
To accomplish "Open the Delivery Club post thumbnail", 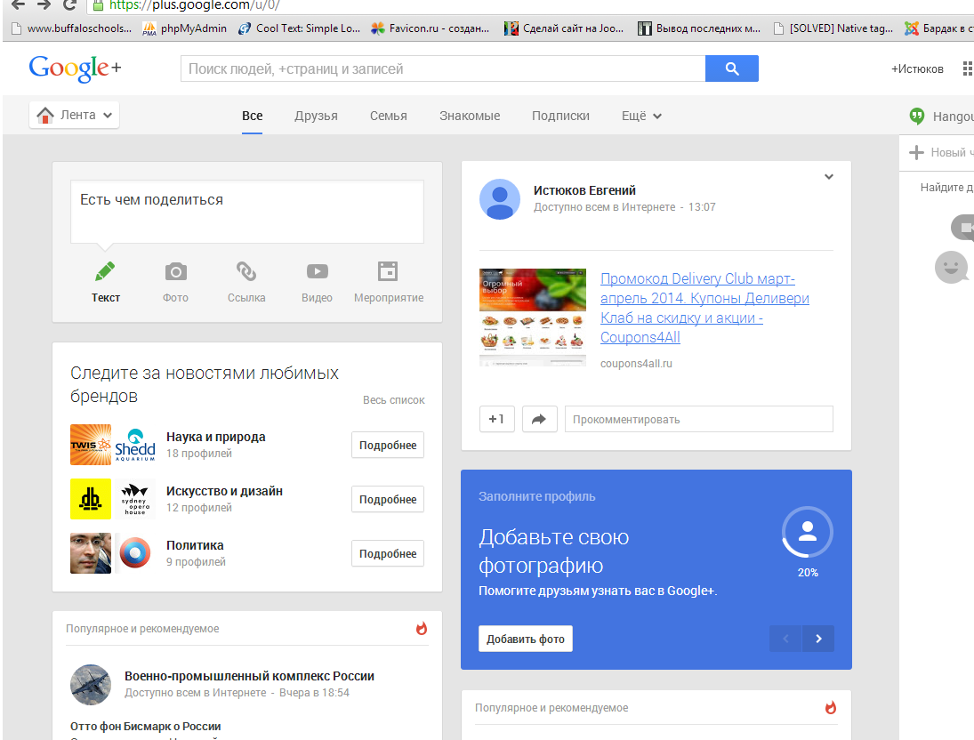I will [x=532, y=318].
